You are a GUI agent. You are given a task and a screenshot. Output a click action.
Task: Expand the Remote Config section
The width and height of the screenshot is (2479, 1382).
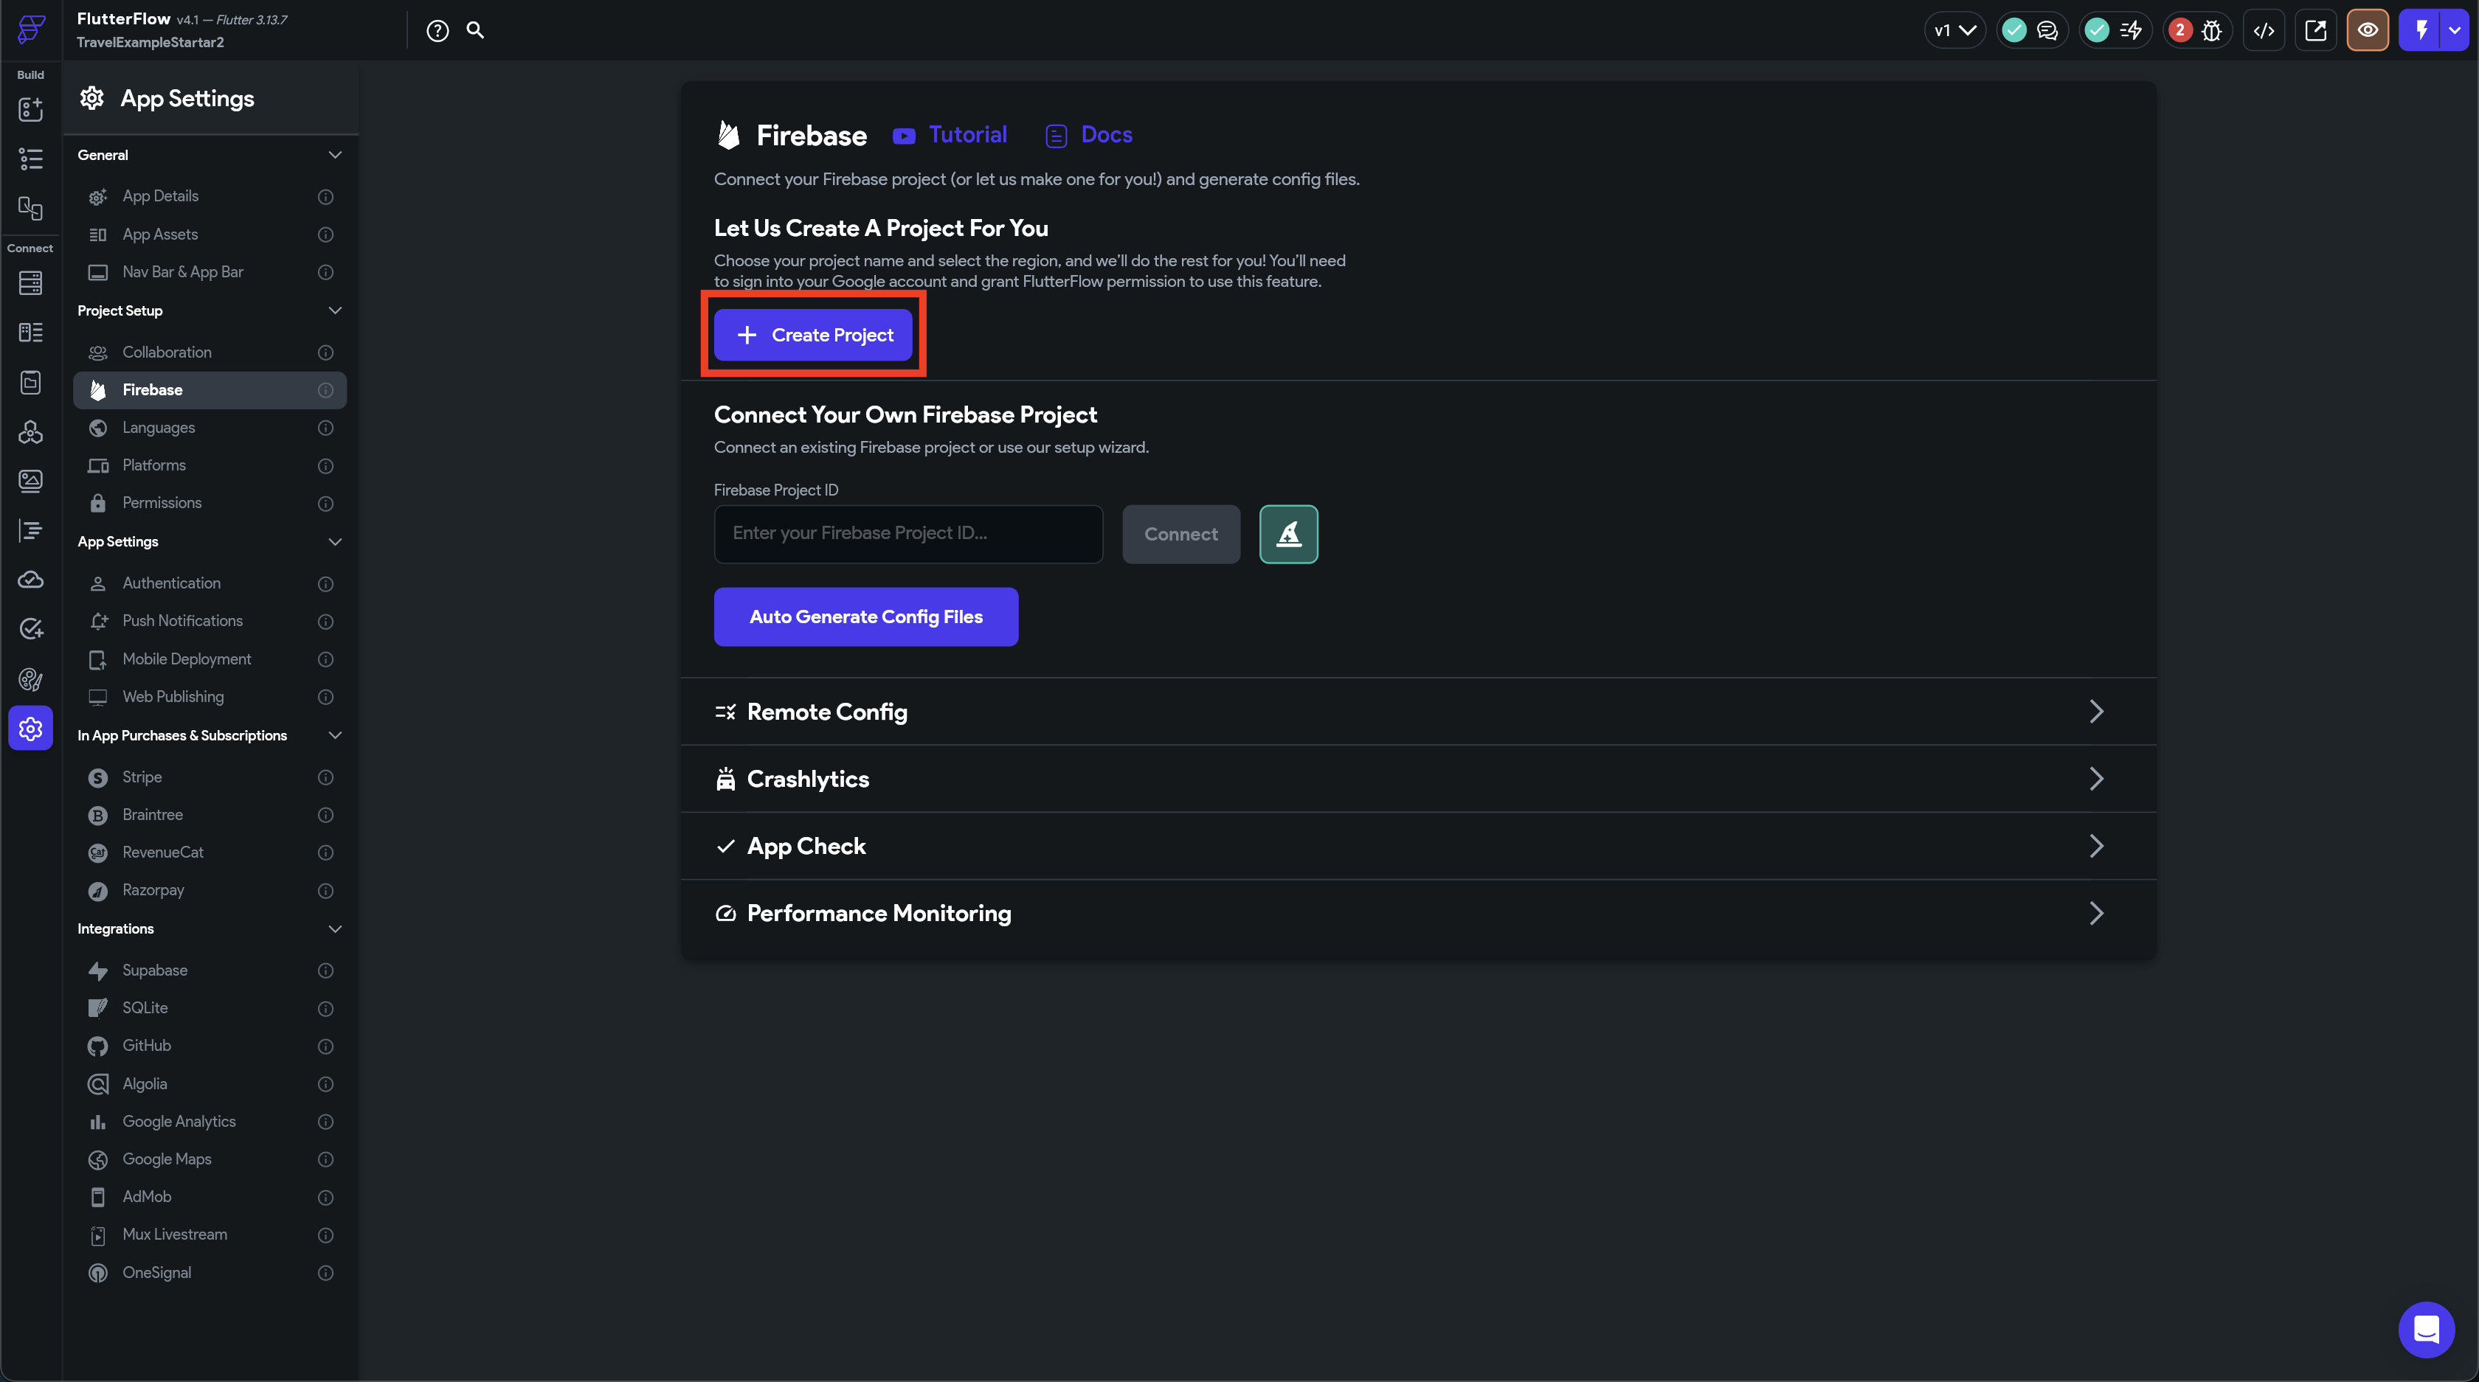[x=2096, y=712]
